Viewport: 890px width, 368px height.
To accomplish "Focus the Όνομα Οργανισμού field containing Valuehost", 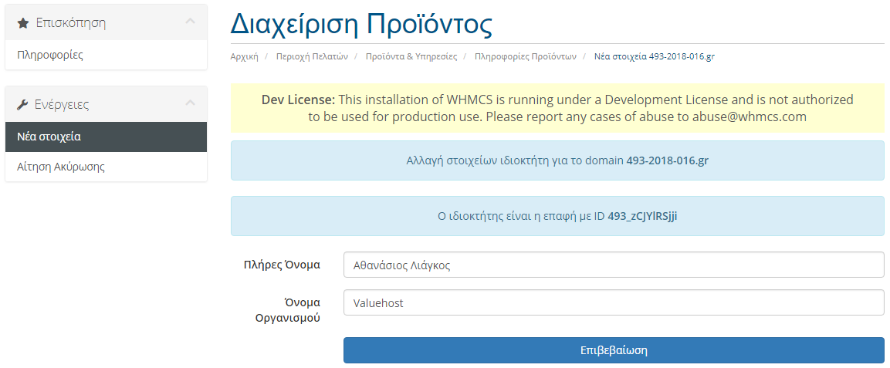I will pos(613,303).
